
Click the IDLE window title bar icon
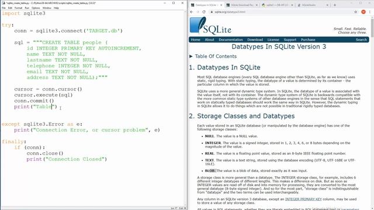click(4, 3)
